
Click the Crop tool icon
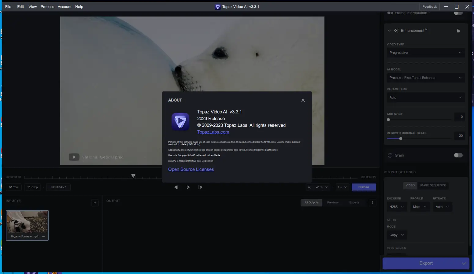pos(29,187)
